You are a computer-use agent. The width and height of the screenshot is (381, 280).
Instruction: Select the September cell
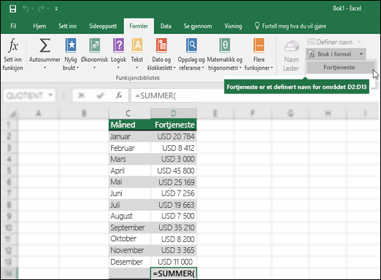click(x=129, y=227)
